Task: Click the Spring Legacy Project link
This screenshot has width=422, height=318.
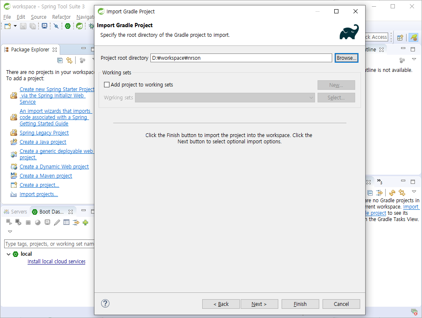Action: (x=44, y=133)
